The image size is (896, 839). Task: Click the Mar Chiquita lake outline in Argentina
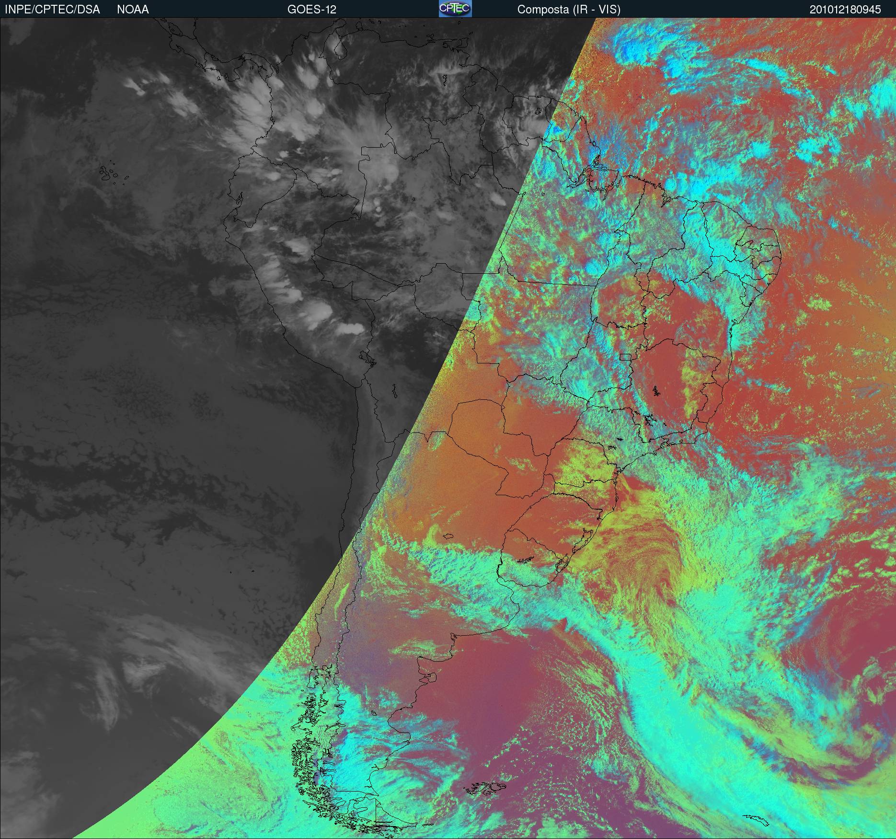point(448,536)
